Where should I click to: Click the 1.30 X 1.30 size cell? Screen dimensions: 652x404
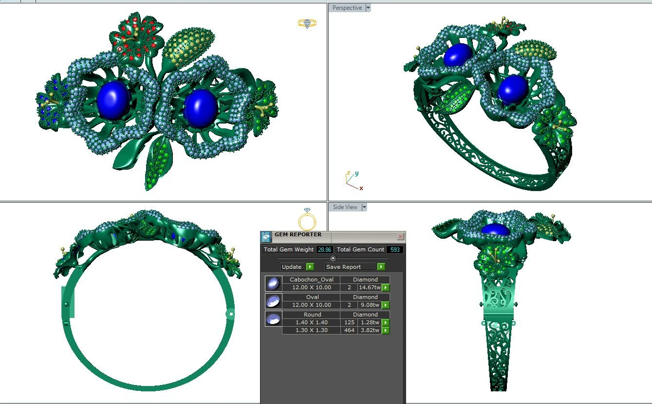pyautogui.click(x=312, y=330)
